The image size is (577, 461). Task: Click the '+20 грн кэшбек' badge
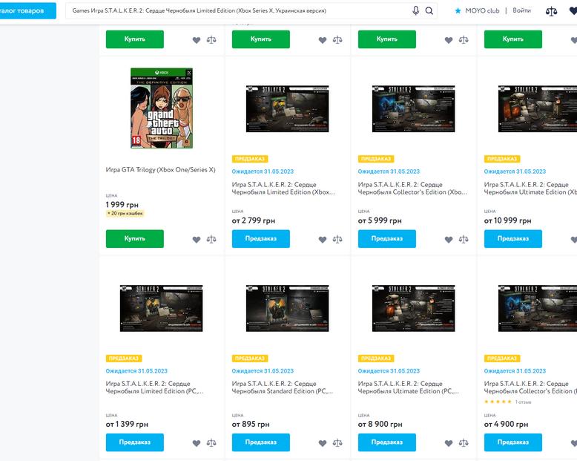pyautogui.click(x=125, y=213)
